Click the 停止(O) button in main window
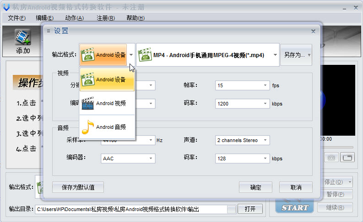The width and height of the screenshot is (363, 222). (334, 182)
